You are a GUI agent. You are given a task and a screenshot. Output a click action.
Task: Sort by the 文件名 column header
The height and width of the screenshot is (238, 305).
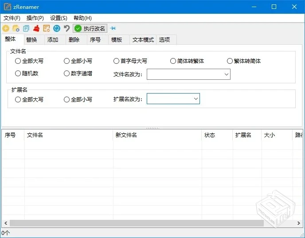[69, 135]
